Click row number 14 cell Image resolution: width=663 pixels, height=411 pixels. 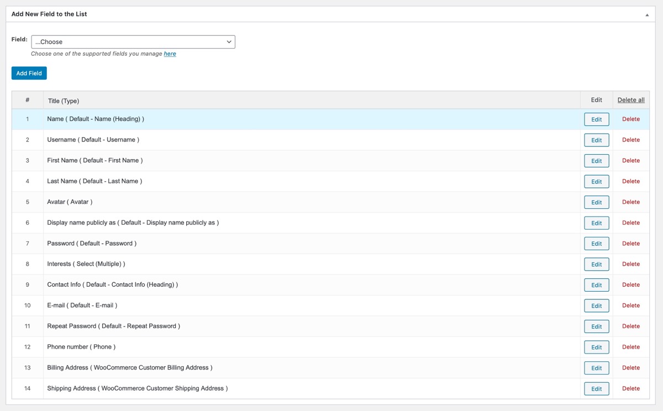click(28, 388)
